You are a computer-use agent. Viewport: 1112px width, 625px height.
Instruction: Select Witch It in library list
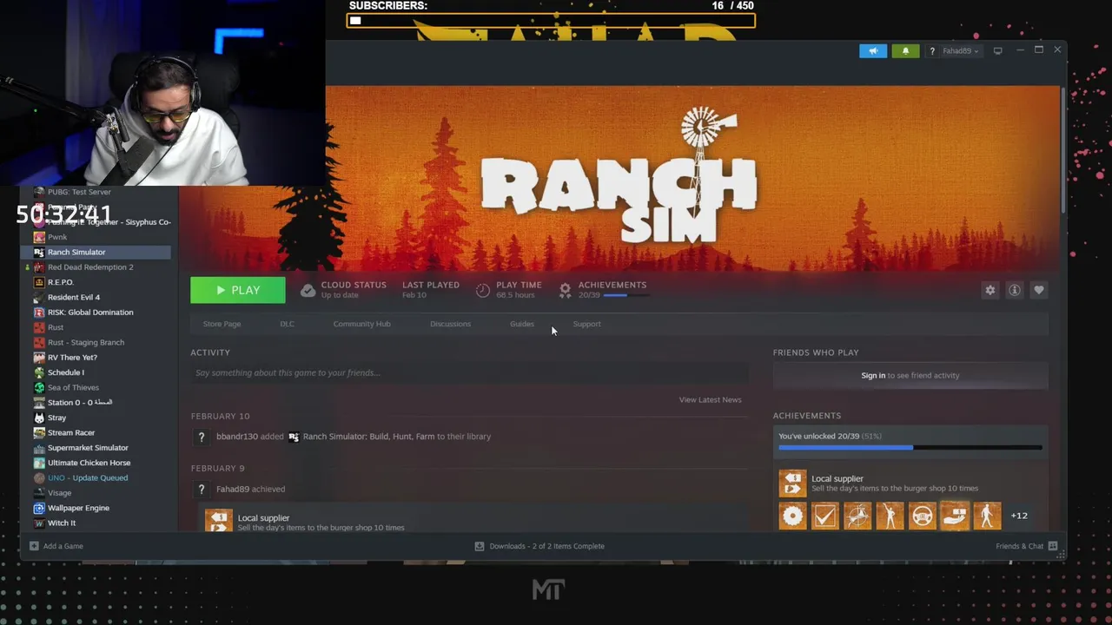click(x=96, y=523)
